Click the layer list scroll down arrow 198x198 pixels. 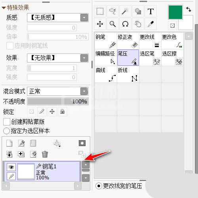(86, 178)
